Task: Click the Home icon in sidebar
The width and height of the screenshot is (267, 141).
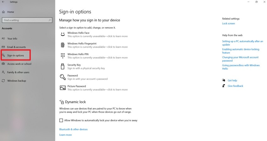Action: [x=3, y=12]
